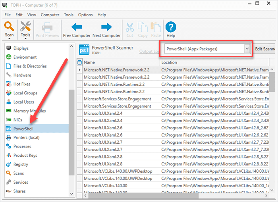This screenshot has width=278, height=202.
Task: Select Hardware wrench icon in sidebar
Action: (x=8, y=75)
